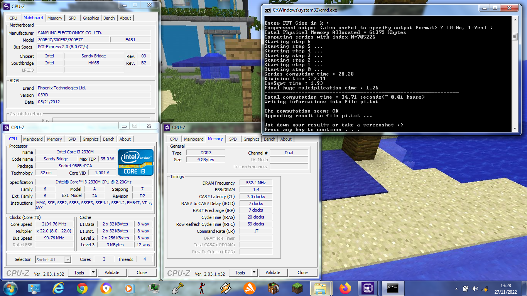527x296 pixels.
Task: Click the 4 GBytes memory size field
Action: 205,160
